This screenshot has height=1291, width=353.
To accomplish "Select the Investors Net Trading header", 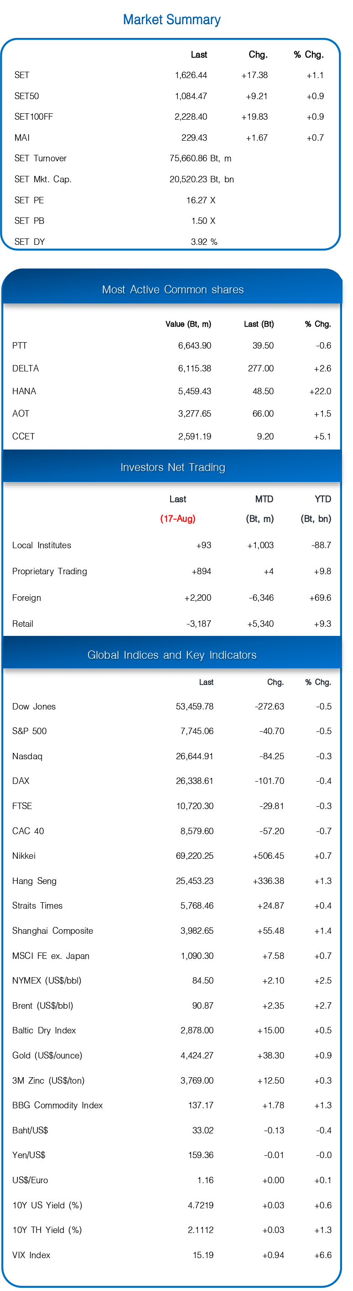I will (172, 467).
